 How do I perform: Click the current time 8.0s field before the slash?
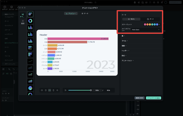(x=97, y=90)
